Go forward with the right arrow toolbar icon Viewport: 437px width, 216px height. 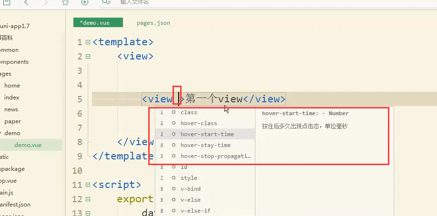pyautogui.click(x=45, y=2)
